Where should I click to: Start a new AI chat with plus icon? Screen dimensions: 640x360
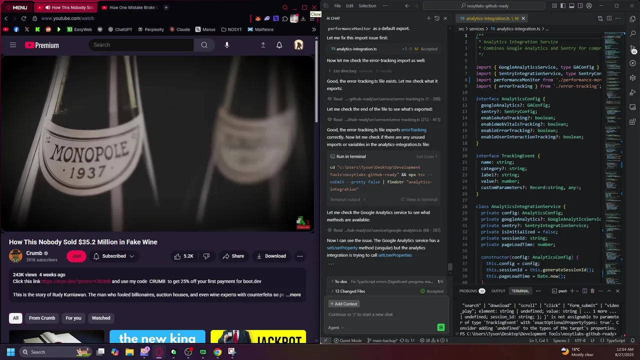[x=428, y=18]
